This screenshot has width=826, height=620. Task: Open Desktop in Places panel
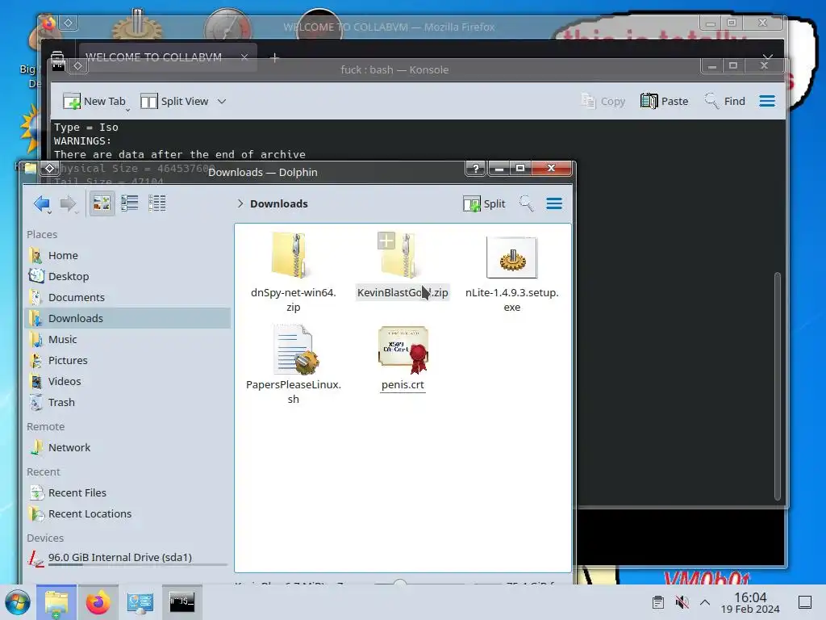(x=128, y=276)
